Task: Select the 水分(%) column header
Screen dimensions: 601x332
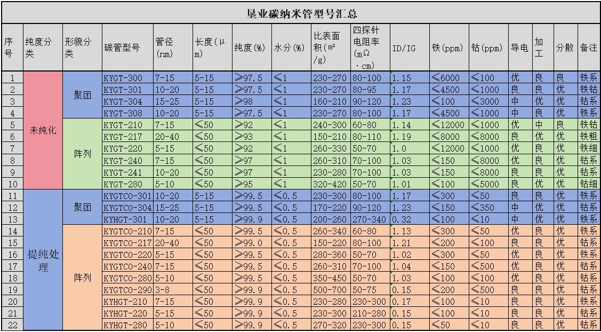Action: click(291, 47)
